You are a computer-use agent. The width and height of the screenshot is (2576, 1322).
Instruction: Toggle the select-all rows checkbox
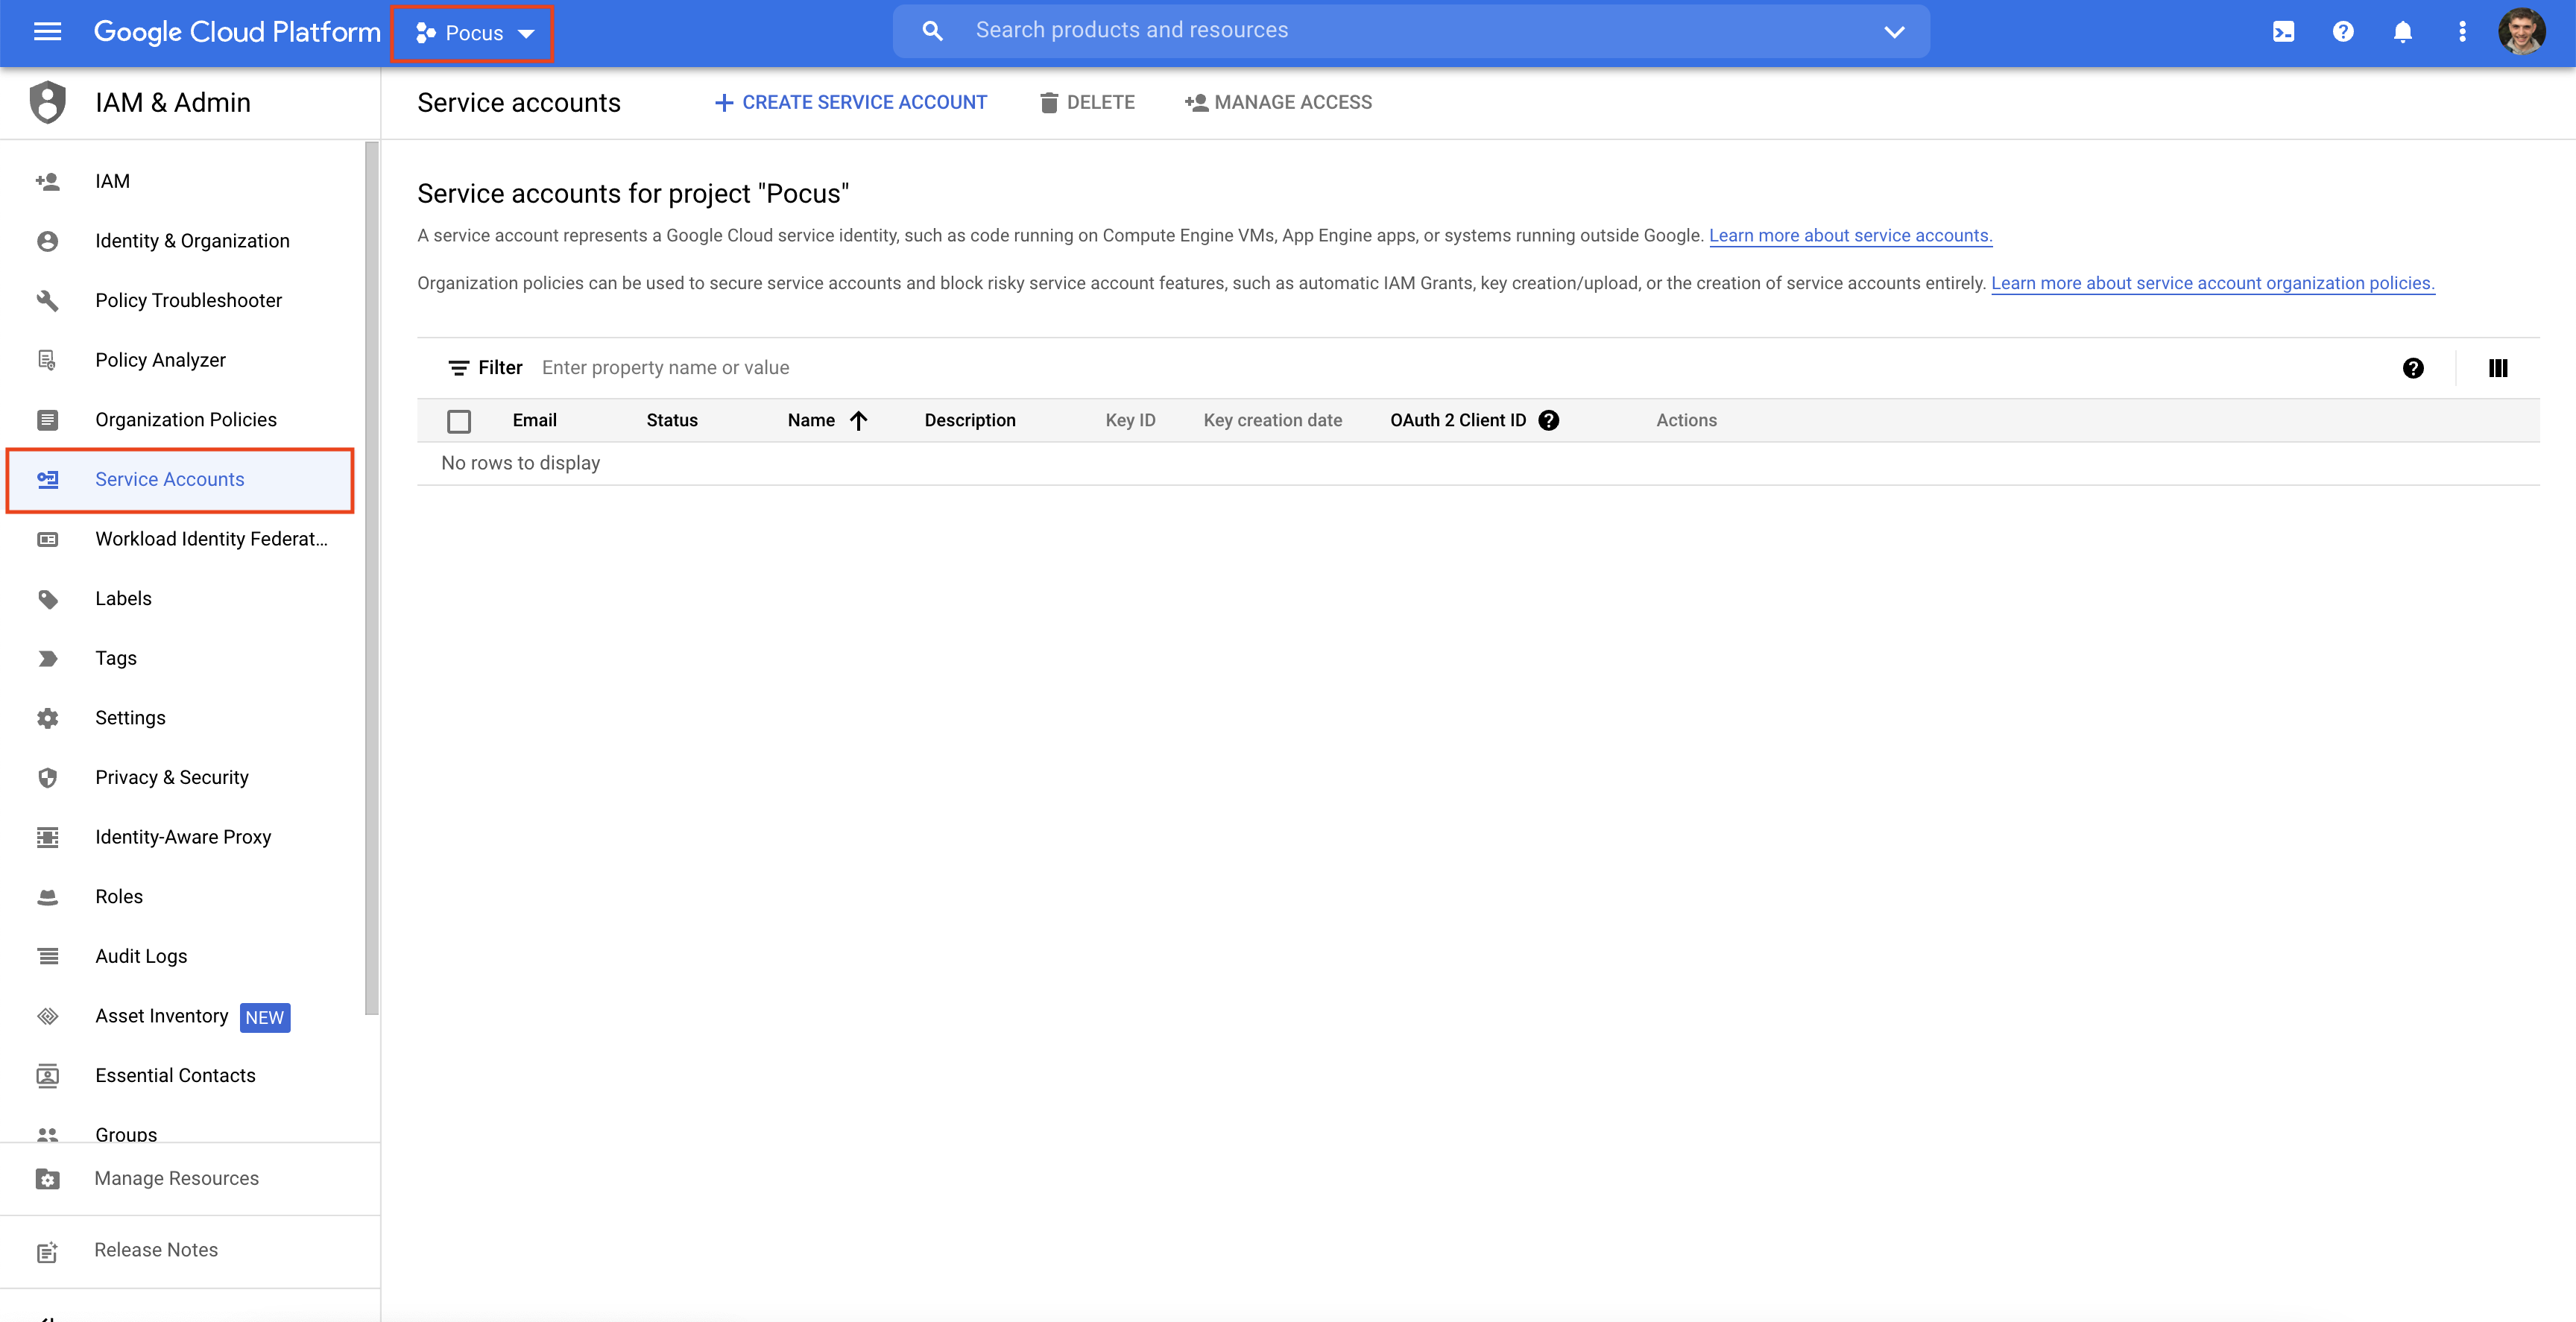[459, 421]
